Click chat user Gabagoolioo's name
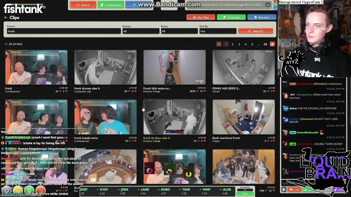Image resolution: width=351 pixels, height=197 pixels. tap(304, 95)
